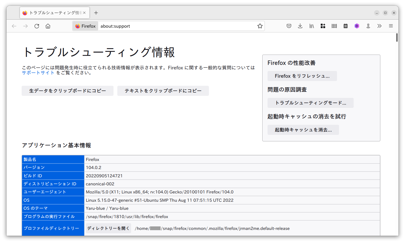This screenshot has width=405, height=243.
Task: Save page to Pocket
Action: (x=289, y=26)
